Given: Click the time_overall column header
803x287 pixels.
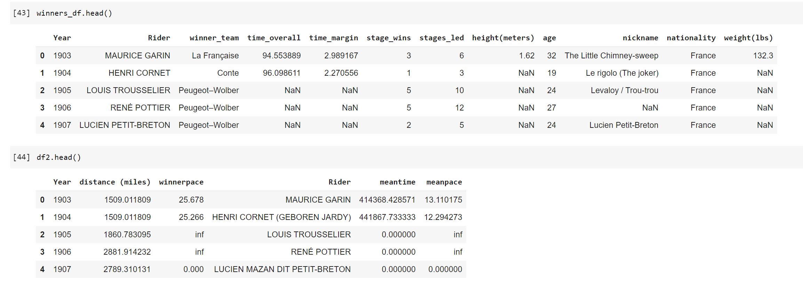Looking at the screenshot, I should click(x=274, y=38).
